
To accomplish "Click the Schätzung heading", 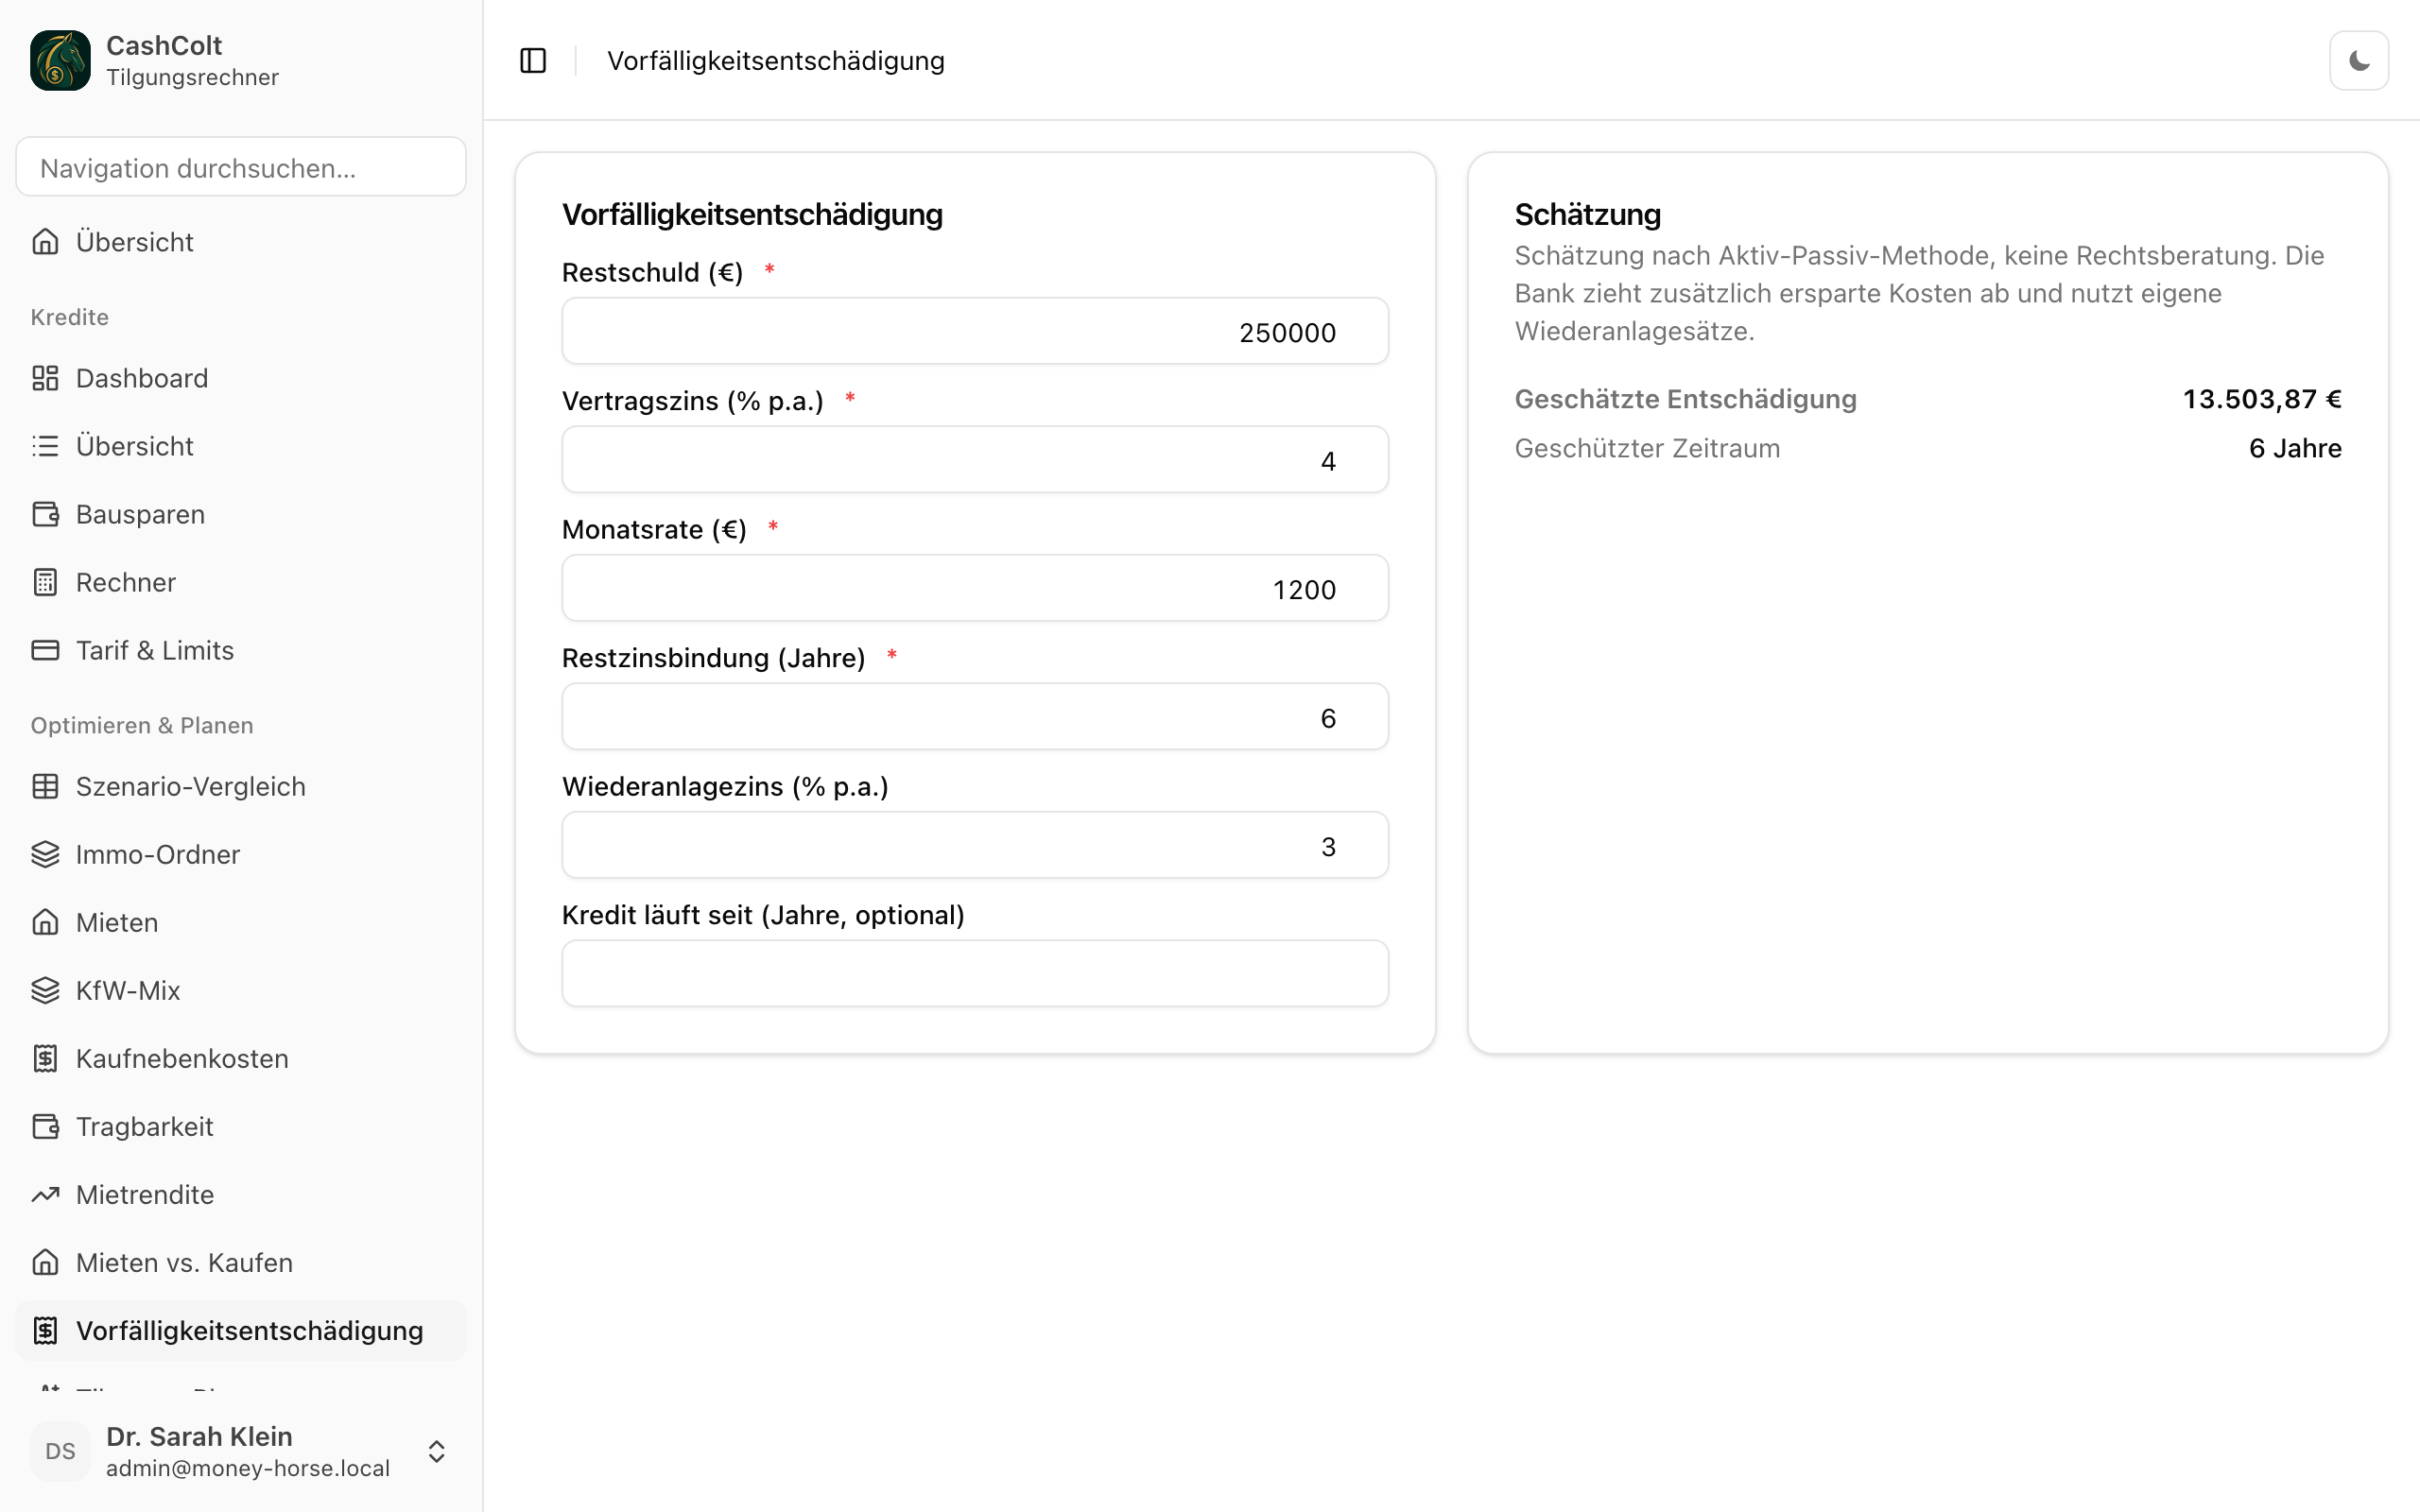I will click(1587, 214).
